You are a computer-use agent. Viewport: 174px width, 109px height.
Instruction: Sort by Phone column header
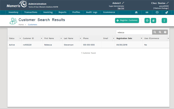click(x=86, y=38)
